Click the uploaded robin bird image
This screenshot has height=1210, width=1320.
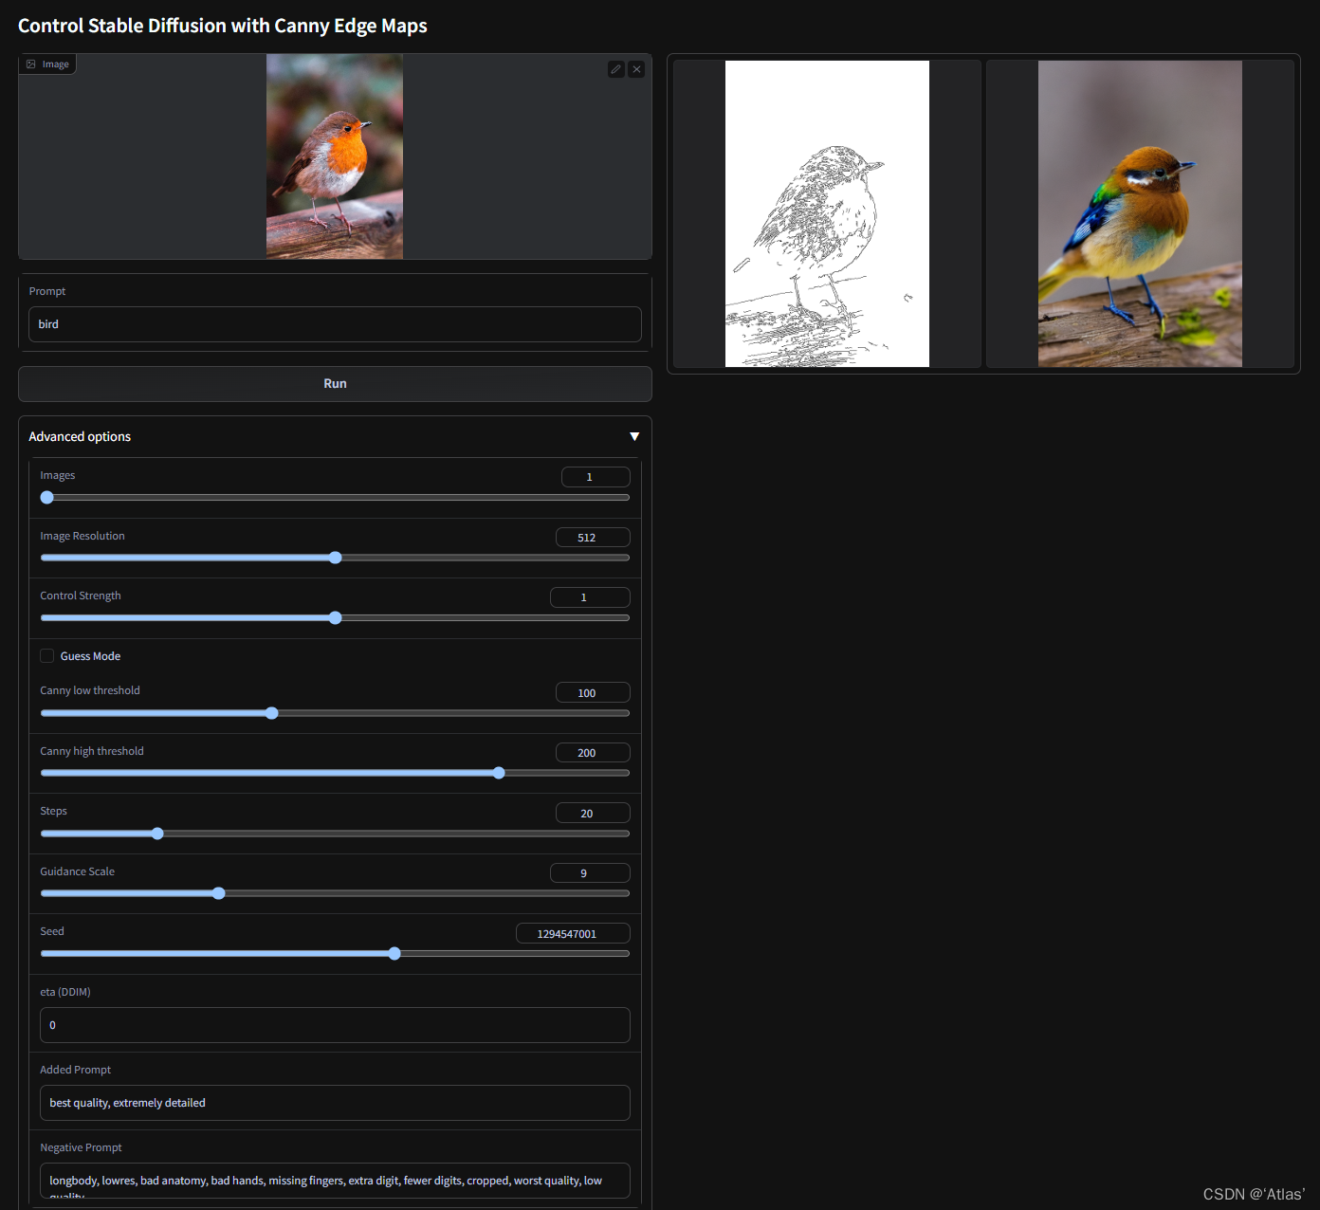pos(335,156)
